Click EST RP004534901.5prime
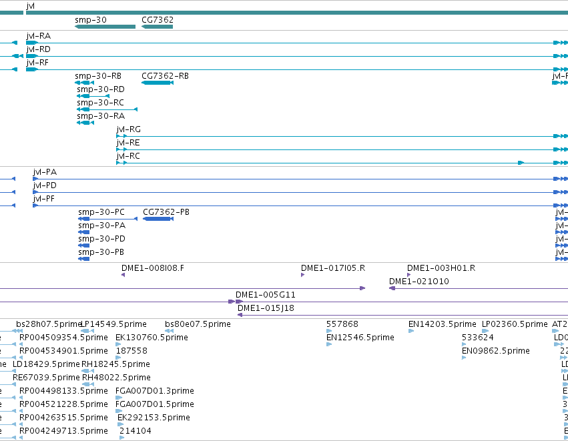The image size is (568, 441). 63,351
